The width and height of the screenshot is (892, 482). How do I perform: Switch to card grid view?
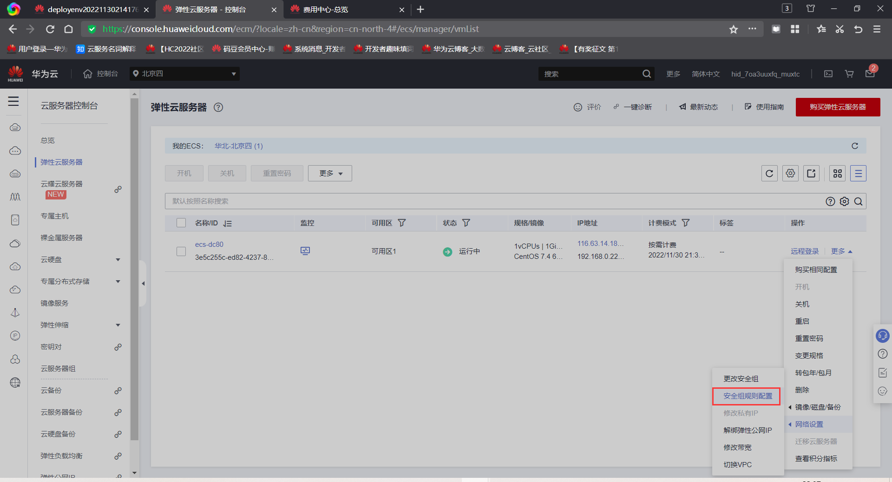click(x=838, y=174)
